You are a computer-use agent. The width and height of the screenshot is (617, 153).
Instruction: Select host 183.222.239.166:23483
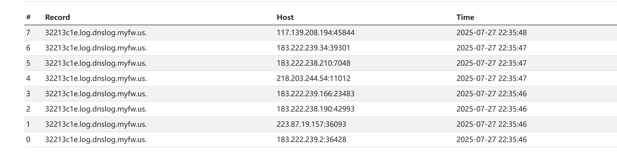315,94
